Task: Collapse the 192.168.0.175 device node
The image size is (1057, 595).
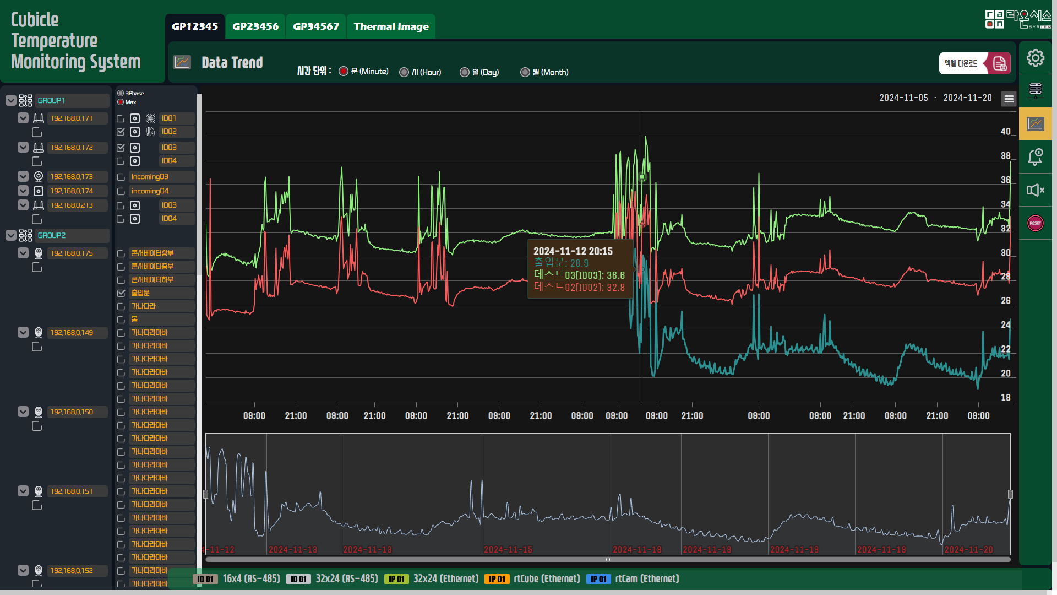Action: point(23,253)
